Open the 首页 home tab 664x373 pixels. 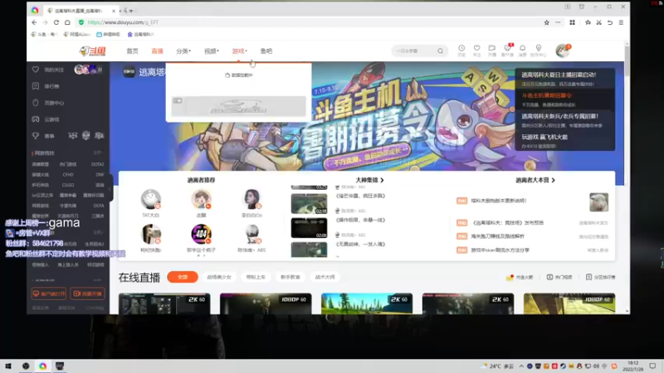(132, 51)
